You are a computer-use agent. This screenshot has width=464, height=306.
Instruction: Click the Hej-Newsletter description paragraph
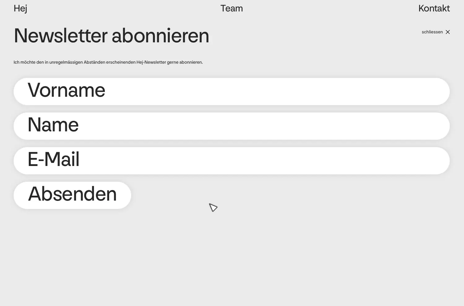[x=108, y=62]
